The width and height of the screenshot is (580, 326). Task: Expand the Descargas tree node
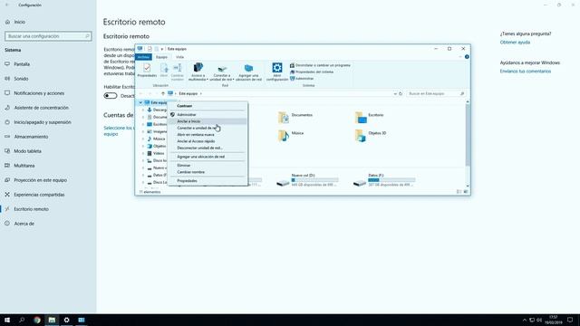pos(143,110)
